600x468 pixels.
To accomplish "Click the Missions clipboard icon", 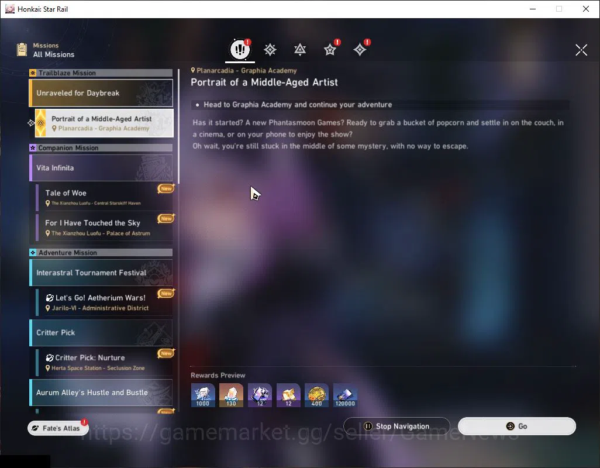I will pos(22,50).
